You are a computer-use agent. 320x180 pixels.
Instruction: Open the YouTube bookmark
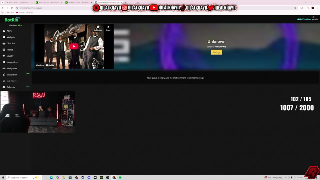point(20,12)
